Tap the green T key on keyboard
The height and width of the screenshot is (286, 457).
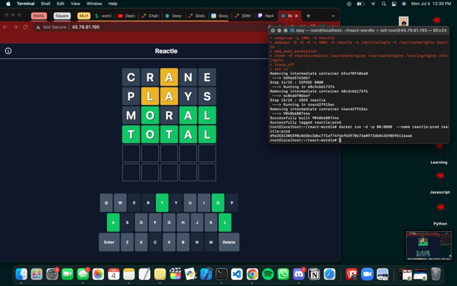click(162, 203)
